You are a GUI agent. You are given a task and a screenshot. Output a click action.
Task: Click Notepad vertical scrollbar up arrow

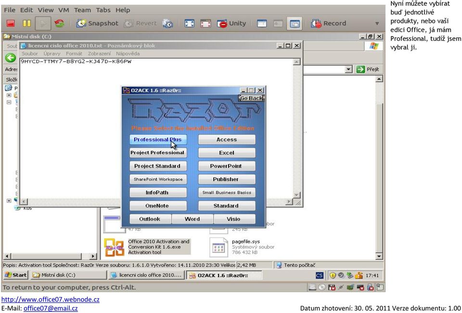(x=297, y=62)
